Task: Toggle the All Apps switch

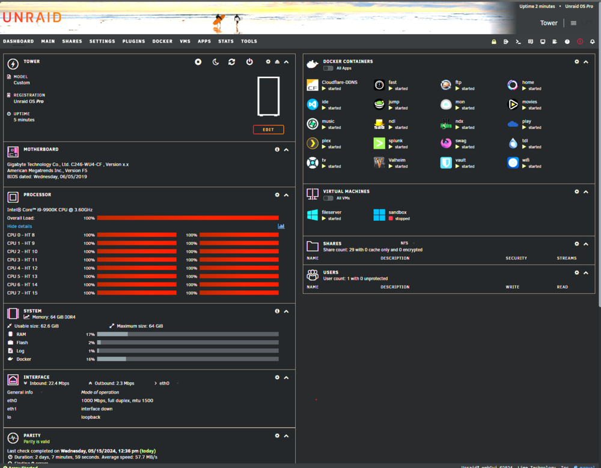Action: [328, 68]
